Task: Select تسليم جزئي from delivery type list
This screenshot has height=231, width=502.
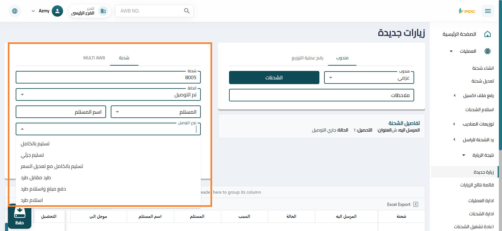Action: (x=32, y=155)
